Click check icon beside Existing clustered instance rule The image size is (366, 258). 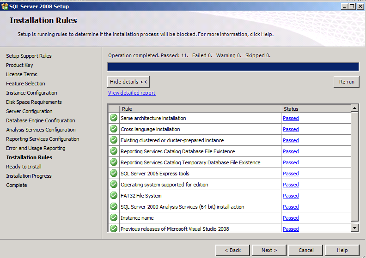coord(114,140)
